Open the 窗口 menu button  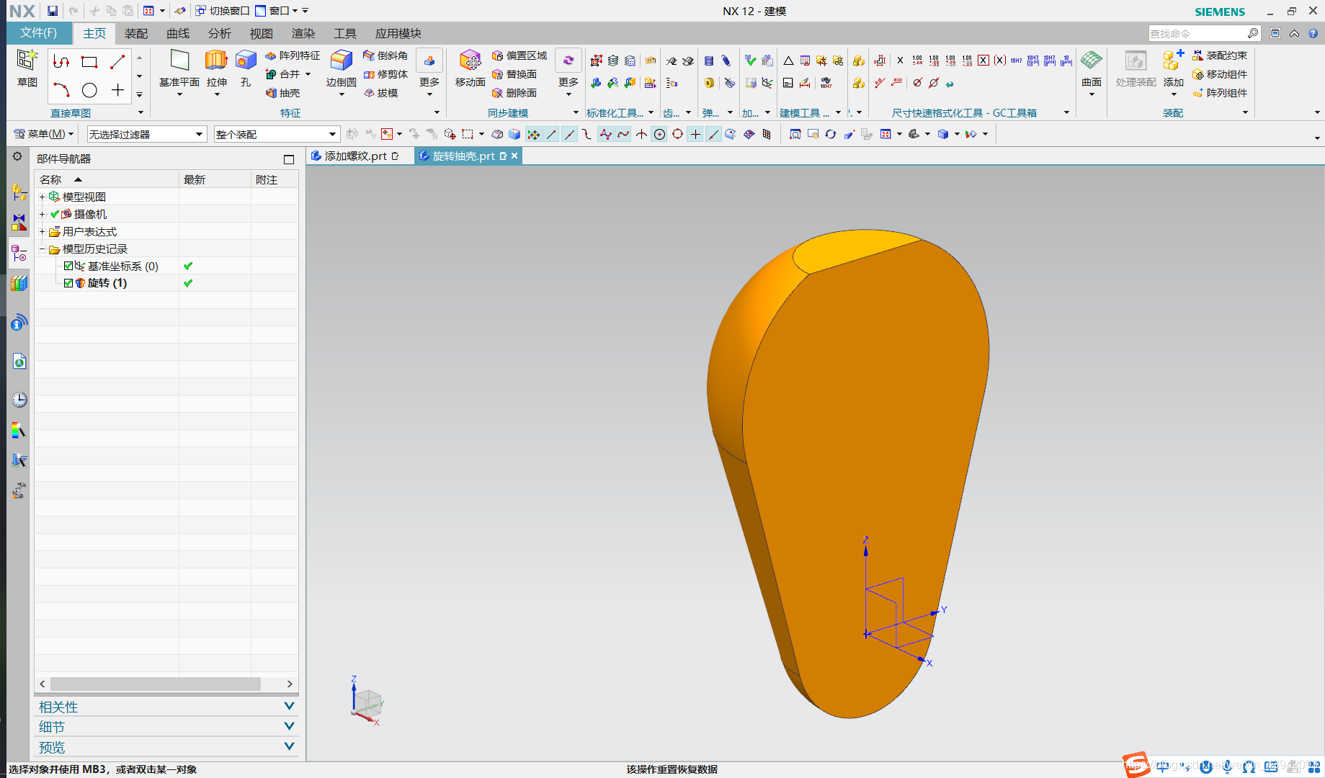(x=277, y=11)
